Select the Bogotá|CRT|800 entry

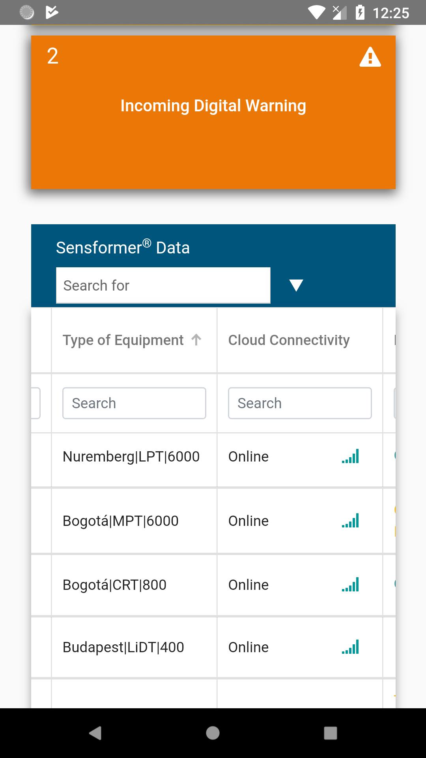click(x=115, y=585)
